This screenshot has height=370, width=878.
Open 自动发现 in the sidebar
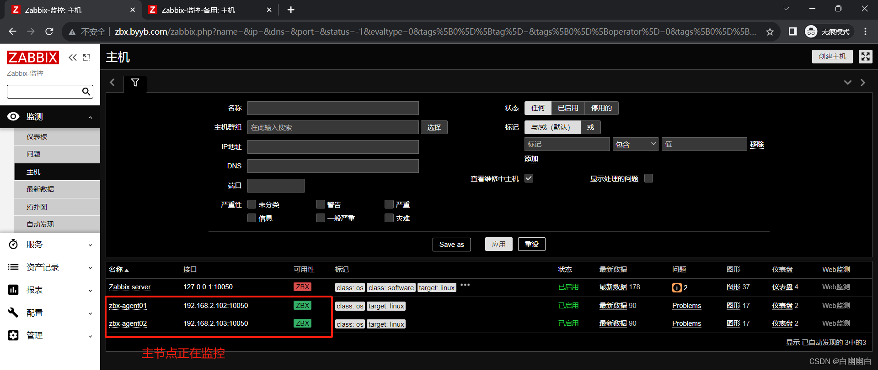point(57,224)
